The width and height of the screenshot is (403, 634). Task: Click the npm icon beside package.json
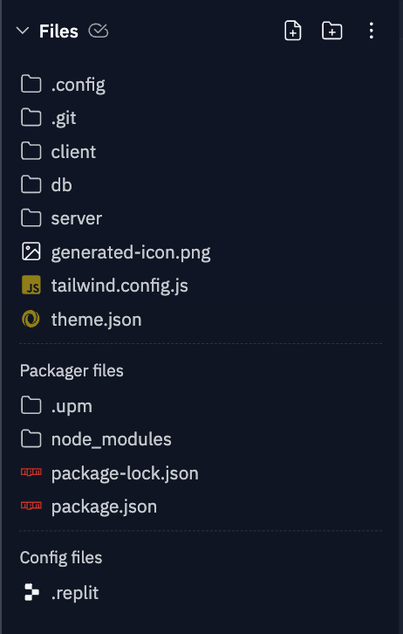click(31, 506)
